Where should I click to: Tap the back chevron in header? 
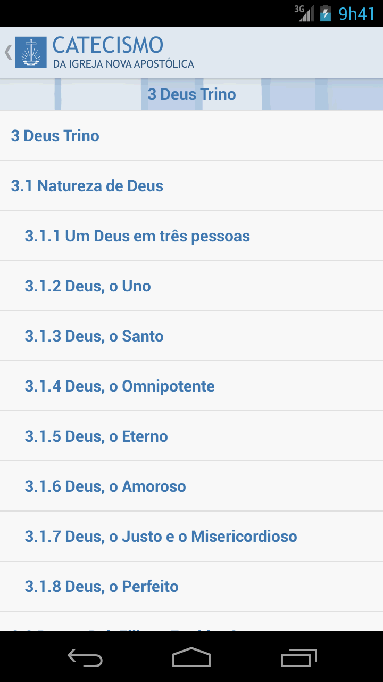click(x=8, y=52)
